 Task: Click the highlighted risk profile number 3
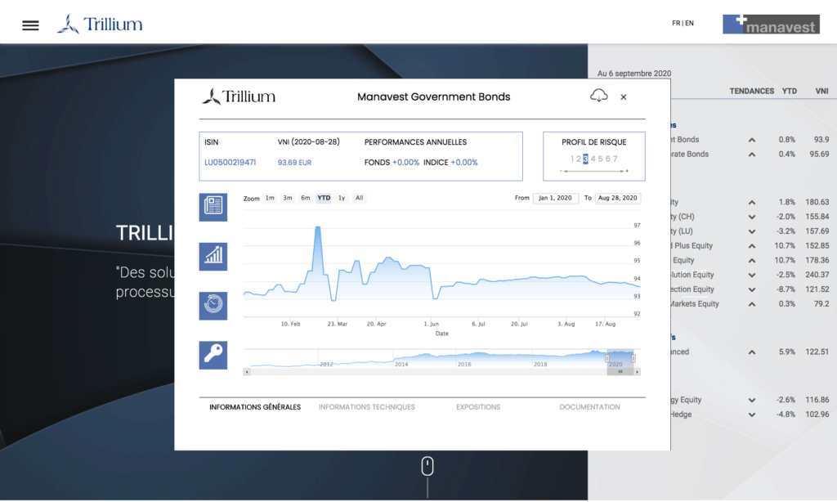[x=585, y=159]
